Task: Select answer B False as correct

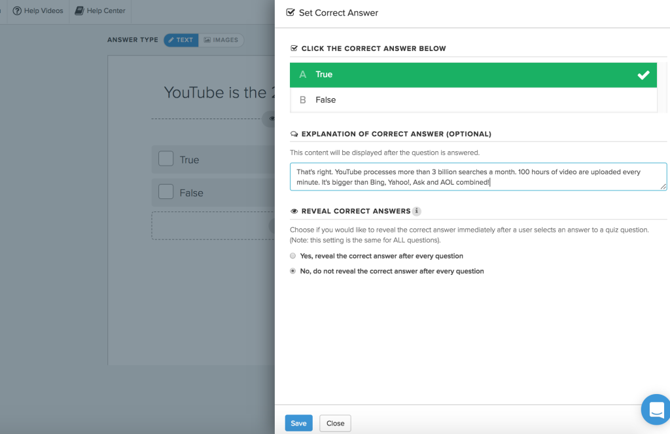Action: (473, 100)
